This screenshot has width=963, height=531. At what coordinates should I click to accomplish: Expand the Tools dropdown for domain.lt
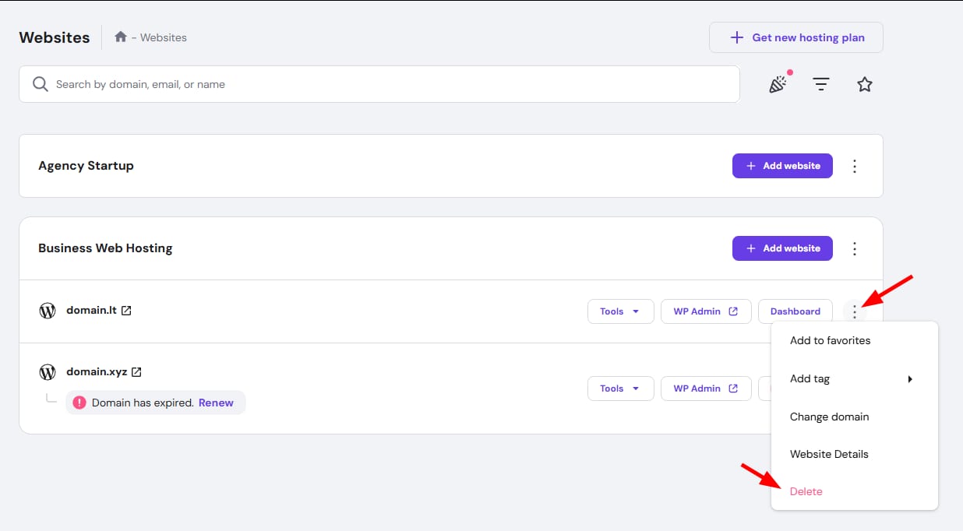click(620, 311)
